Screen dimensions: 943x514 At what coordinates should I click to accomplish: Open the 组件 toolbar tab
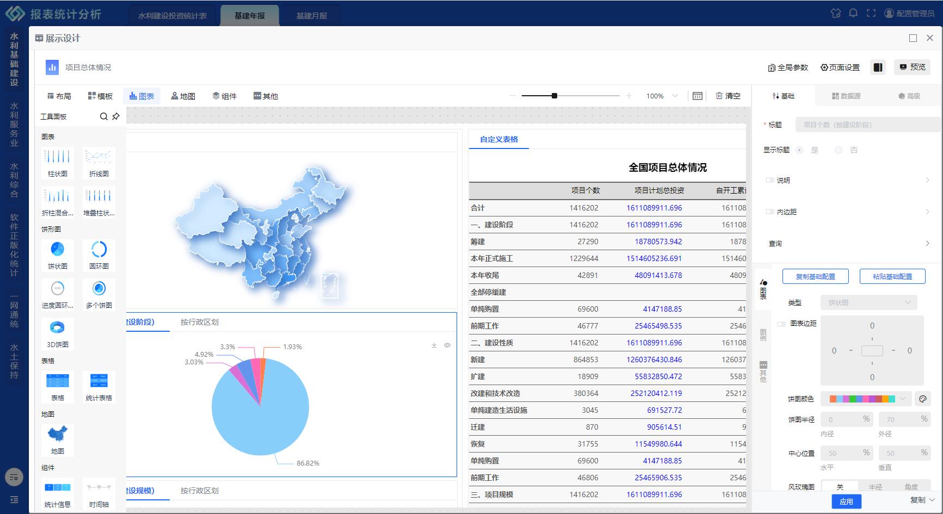(224, 96)
